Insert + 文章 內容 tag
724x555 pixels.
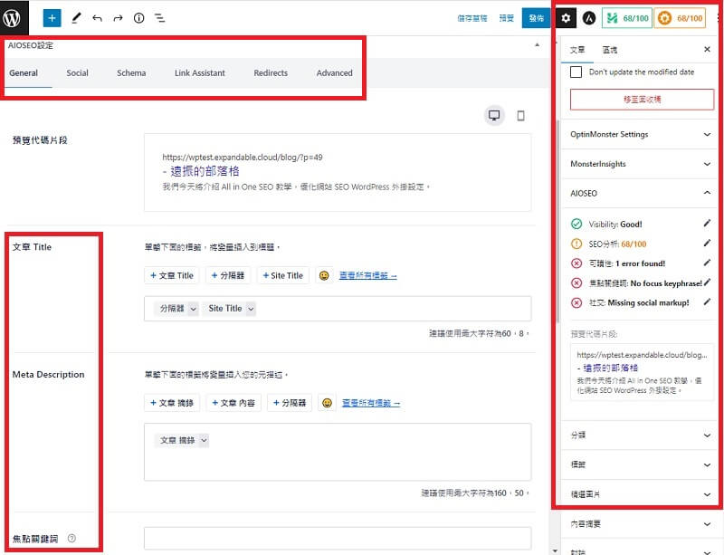point(233,403)
